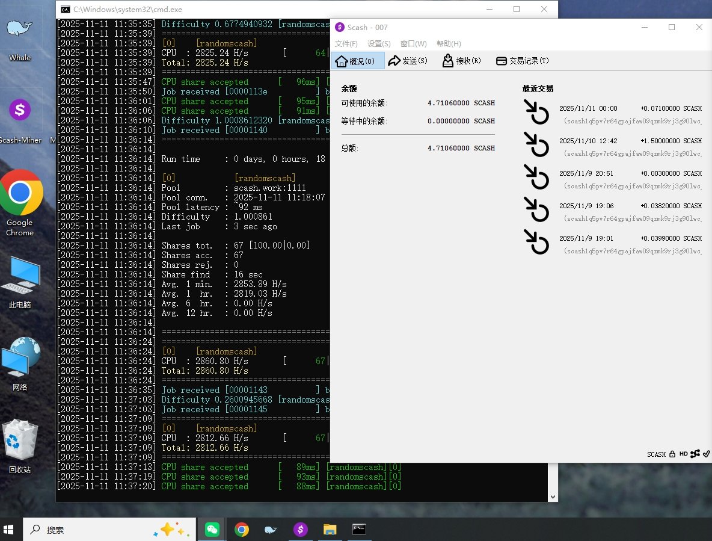The height and width of the screenshot is (541, 712).
Task: Minimize the cmd.exe window
Action: [489, 9]
